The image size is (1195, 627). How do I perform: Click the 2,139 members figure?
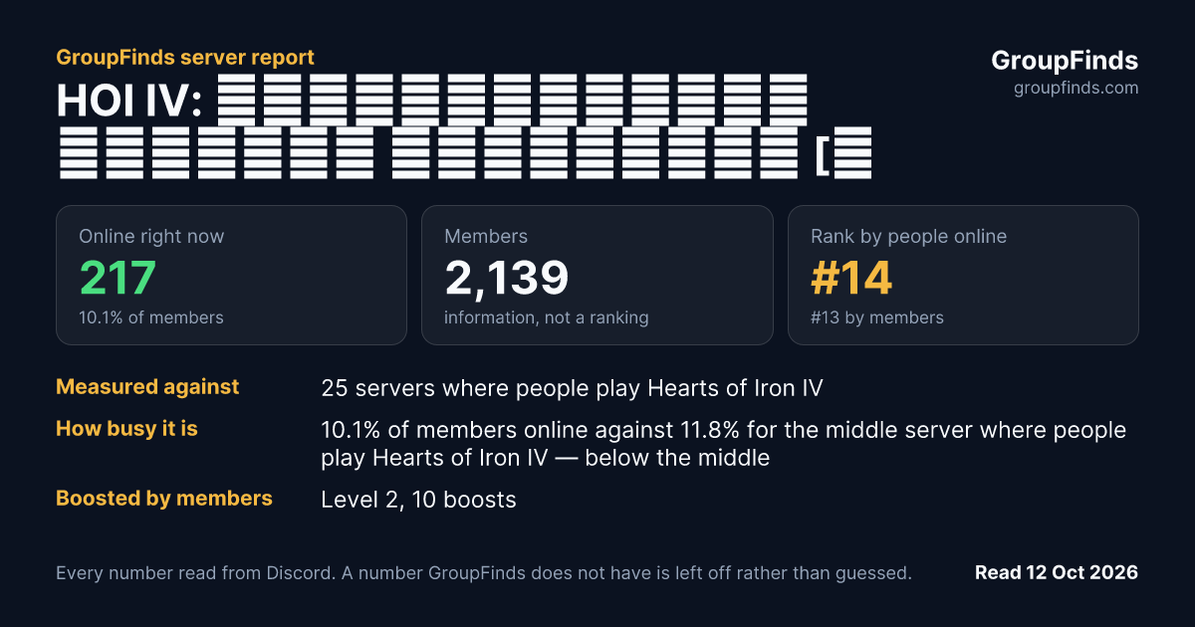[506, 278]
